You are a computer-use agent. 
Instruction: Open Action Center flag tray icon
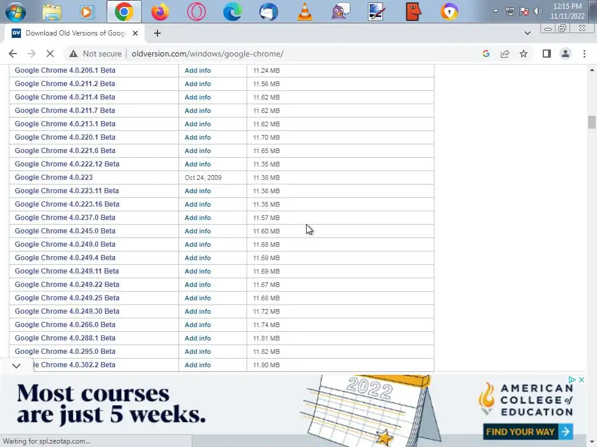click(x=524, y=11)
